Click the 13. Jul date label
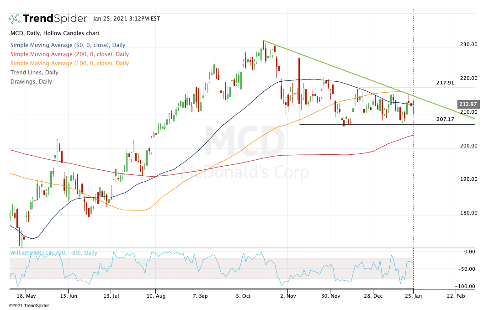 click(112, 296)
